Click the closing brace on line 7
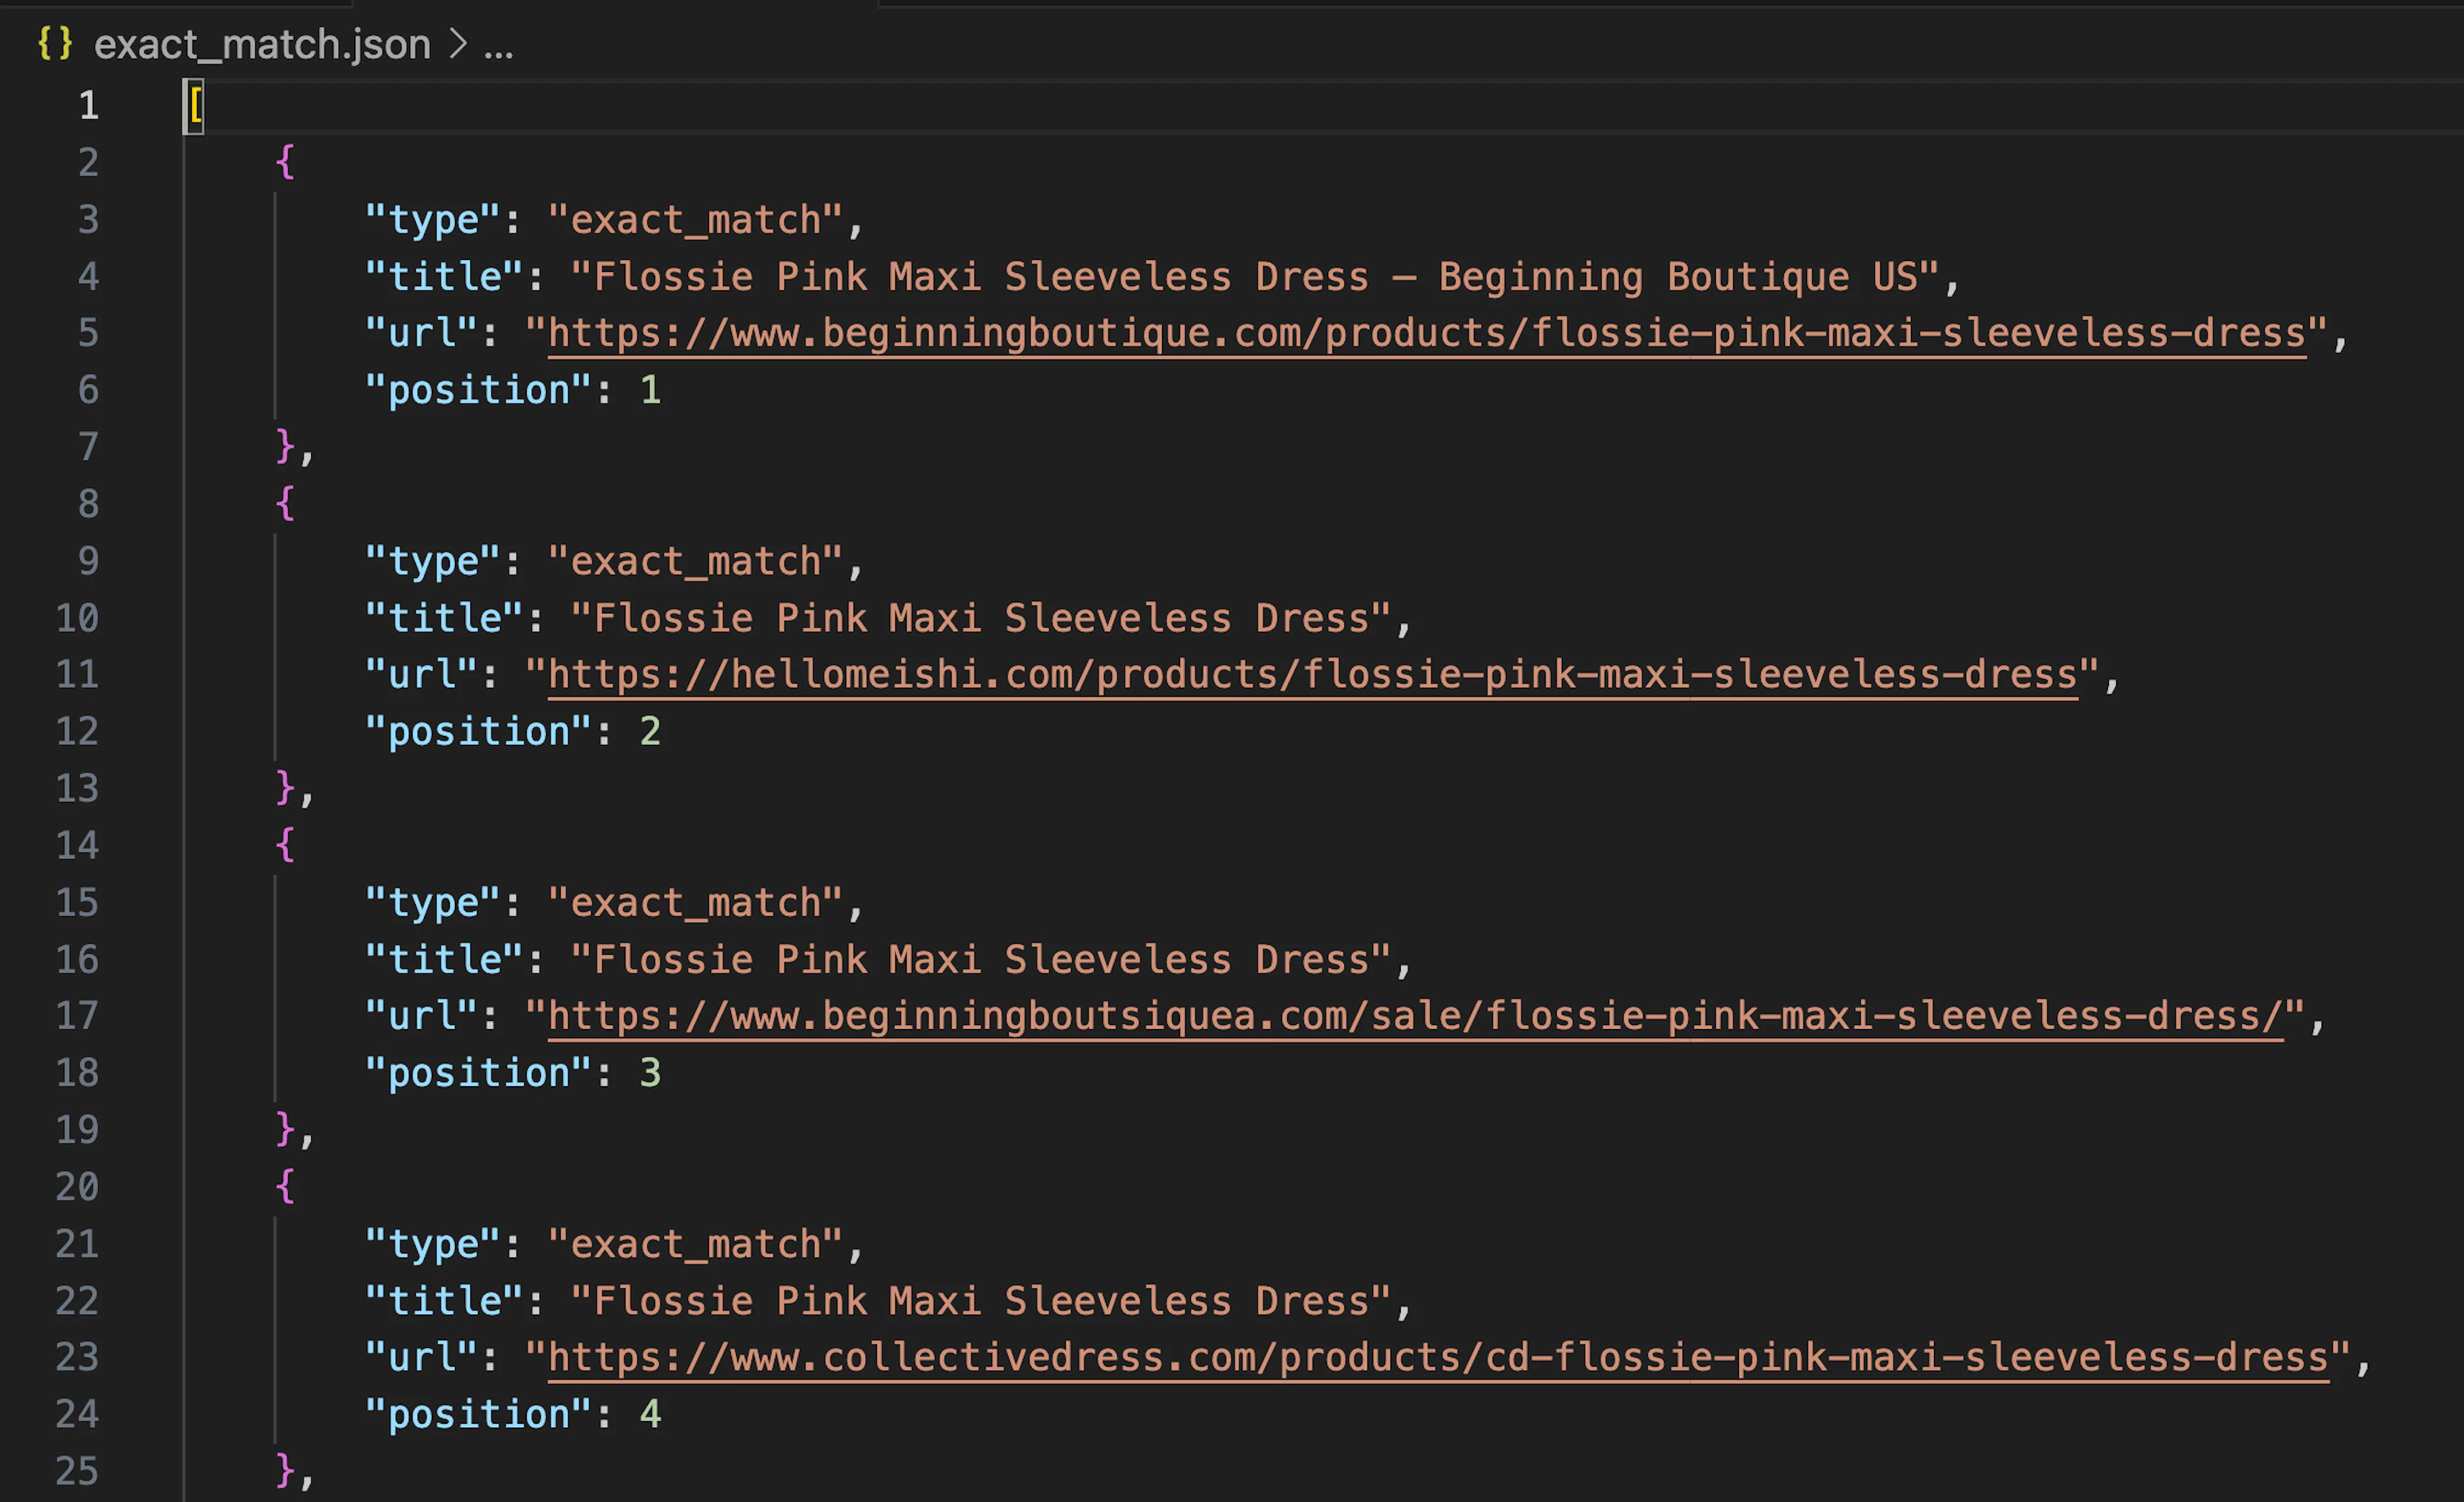Screen dimensions: 2464x1502 pos(285,447)
